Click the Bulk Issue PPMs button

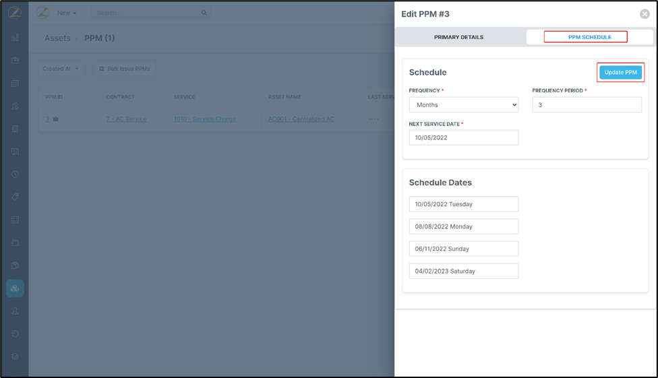coord(125,69)
